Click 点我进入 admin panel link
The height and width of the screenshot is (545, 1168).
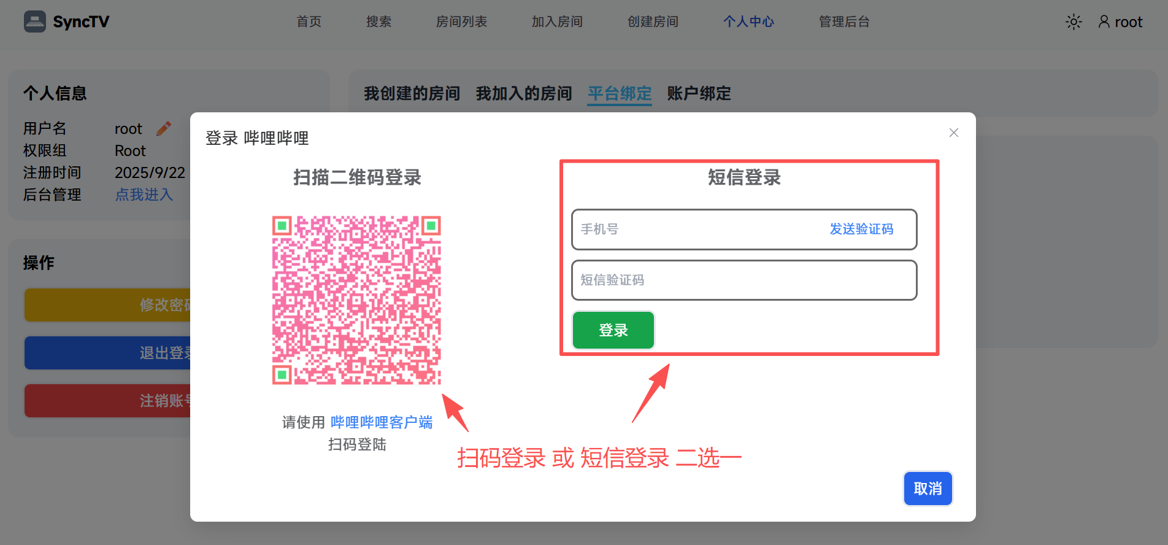[x=144, y=195]
